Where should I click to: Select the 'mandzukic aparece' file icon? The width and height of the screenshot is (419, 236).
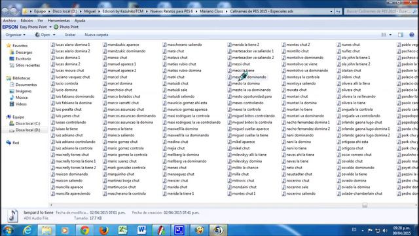pos(105,45)
